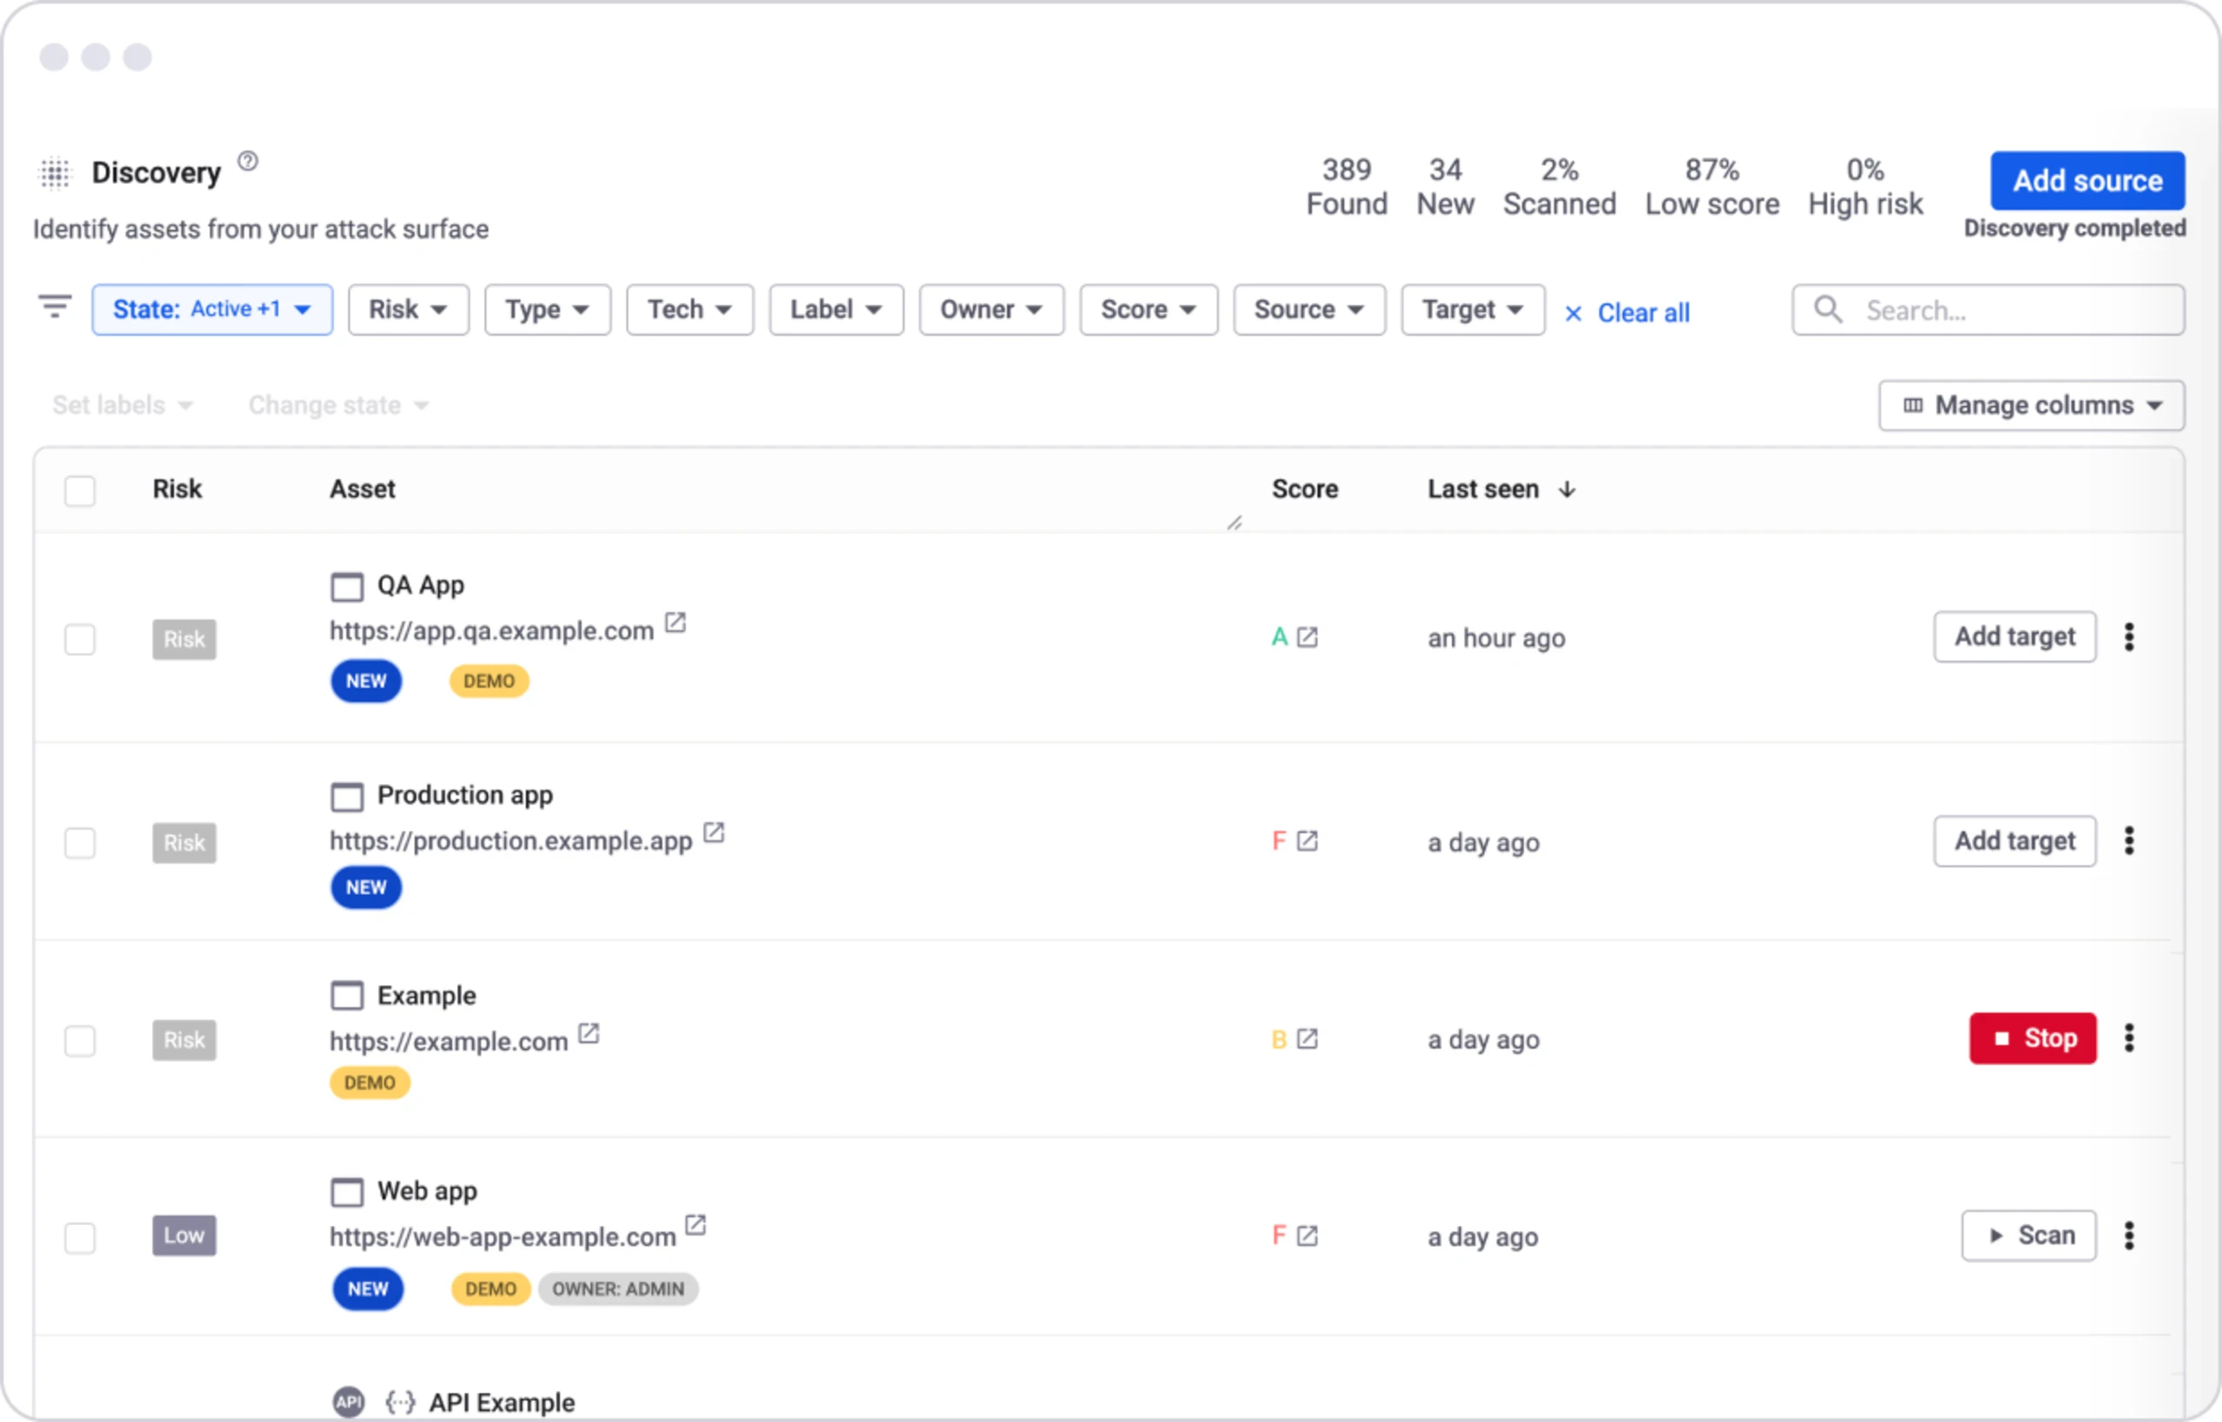Viewport: 2222px width, 1422px height.
Task: Select all assets via the header checkbox
Action: pyautogui.click(x=81, y=490)
